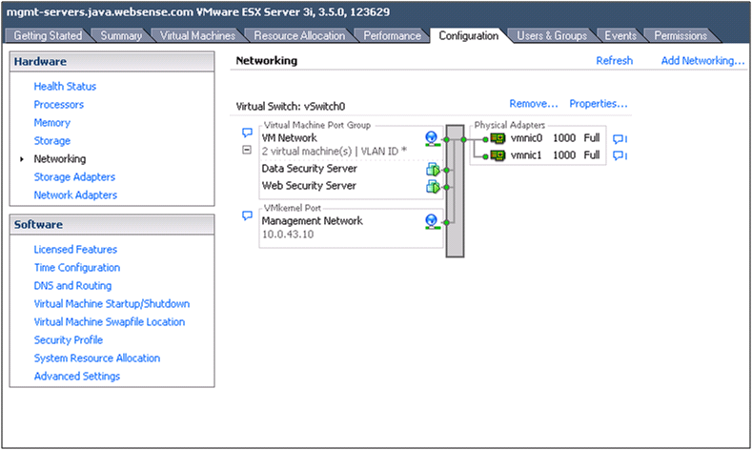This screenshot has height=450, width=752.
Task: Open DNS and Routing settings
Action: point(72,286)
